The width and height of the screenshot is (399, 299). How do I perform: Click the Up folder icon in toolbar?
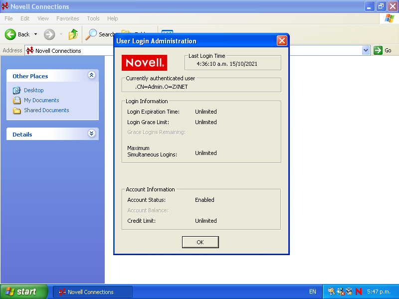[x=73, y=34]
